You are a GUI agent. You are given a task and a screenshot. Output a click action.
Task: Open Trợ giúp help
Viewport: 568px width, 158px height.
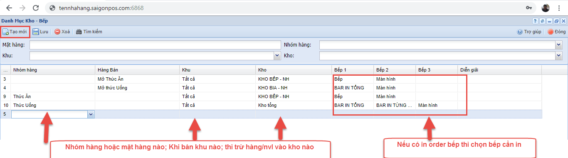529,32
